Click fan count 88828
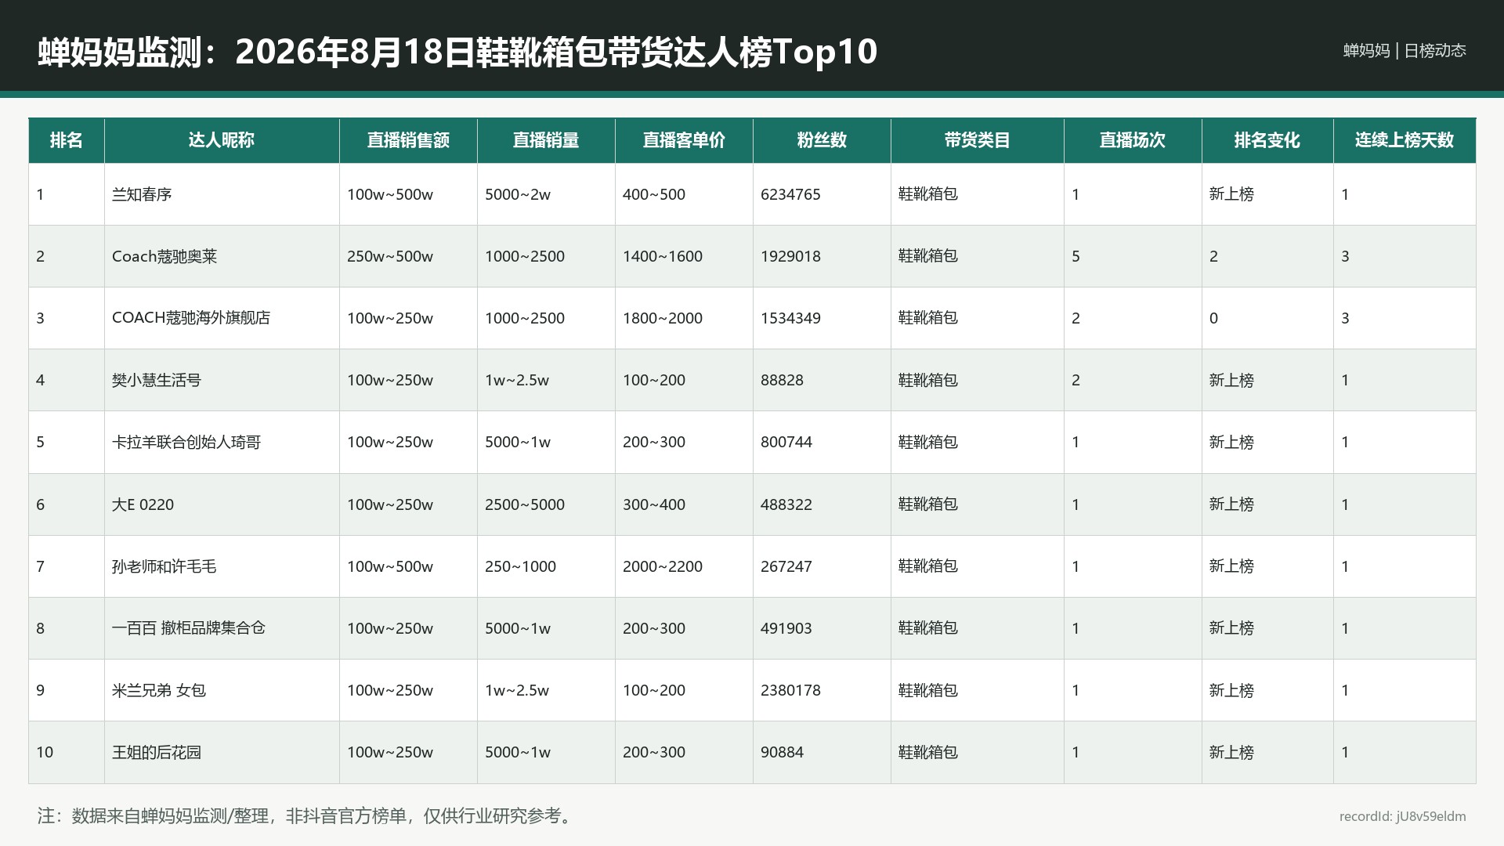This screenshot has width=1504, height=846. coord(782,380)
